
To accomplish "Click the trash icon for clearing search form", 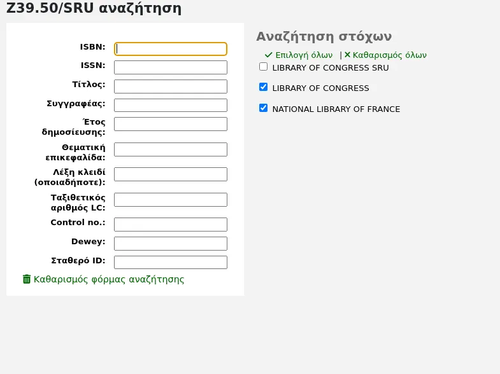I will (27, 279).
